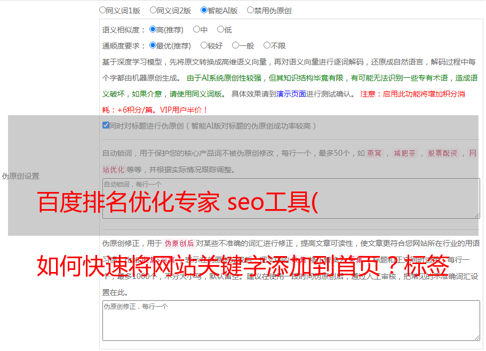486x351 pixels.
Task: Select 禁用伪原创 to disable rewriting
Action: tap(250, 10)
